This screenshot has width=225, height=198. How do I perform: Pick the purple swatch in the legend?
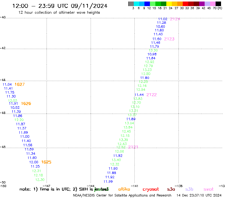[202, 4]
